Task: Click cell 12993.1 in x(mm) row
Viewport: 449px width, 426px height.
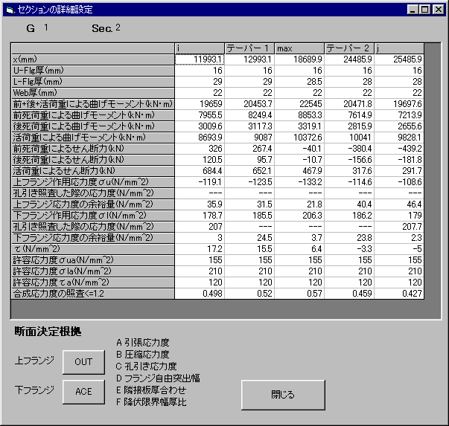Action: click(x=249, y=59)
